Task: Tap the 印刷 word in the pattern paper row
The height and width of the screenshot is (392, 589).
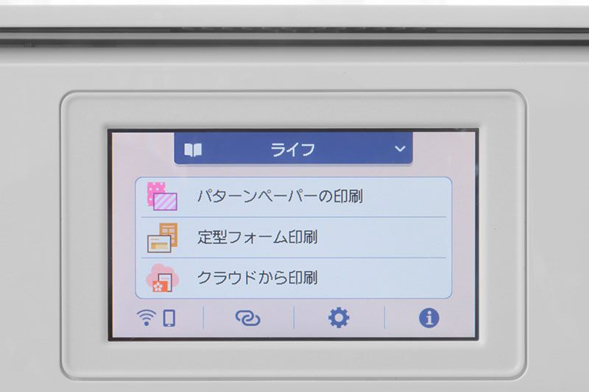Action: coord(348,196)
